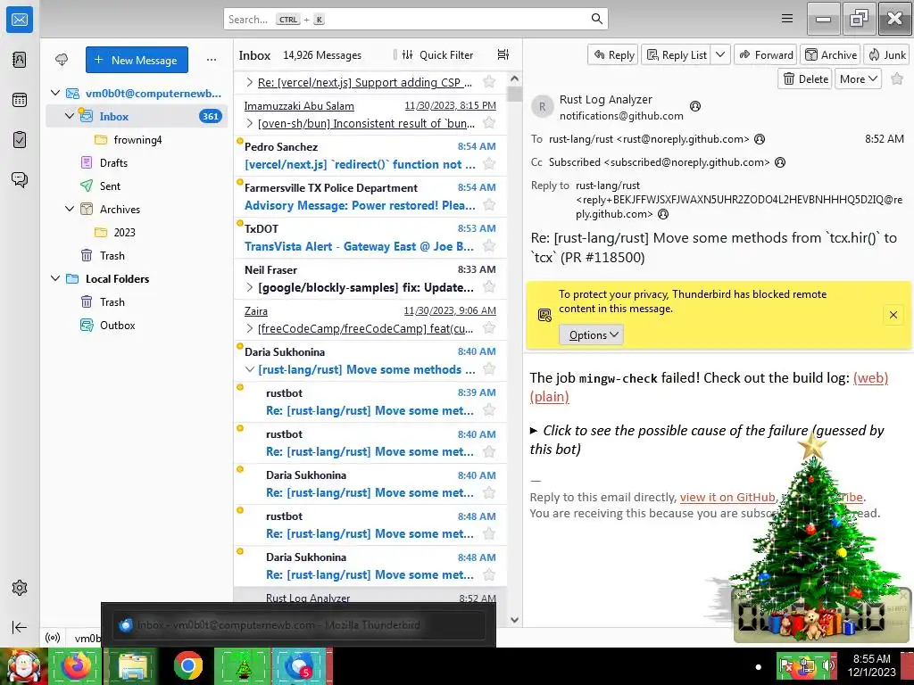Open the Tasks space
Viewport: 914px width, 685px height.
20,140
